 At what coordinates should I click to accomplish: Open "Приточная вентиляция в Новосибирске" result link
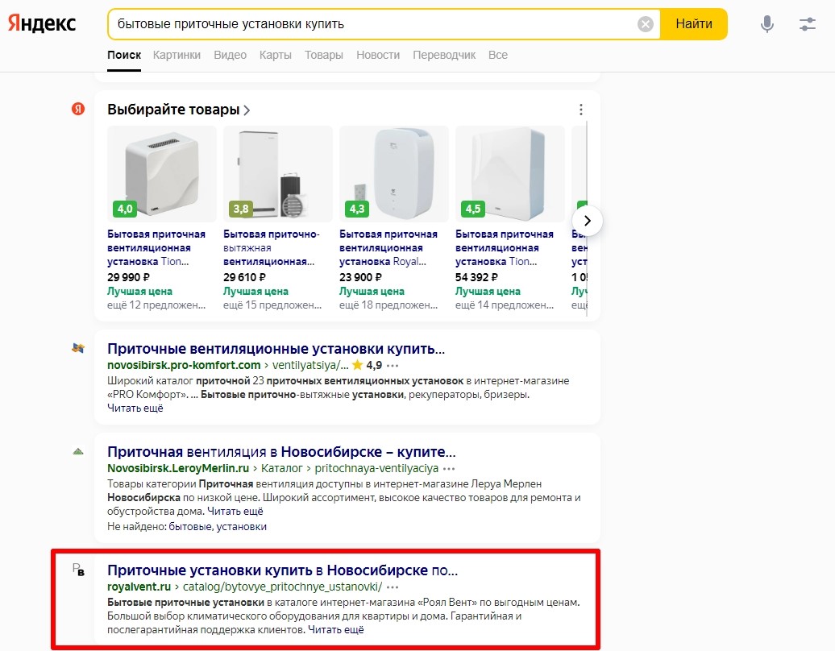coord(281,452)
